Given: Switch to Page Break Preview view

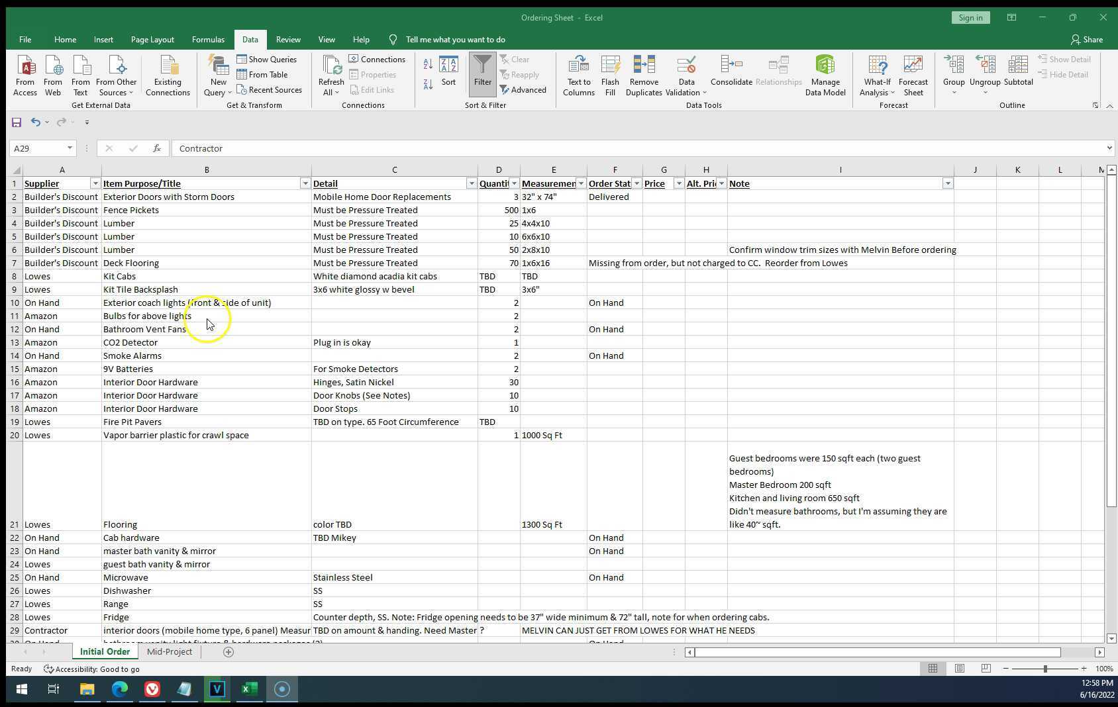Looking at the screenshot, I should 986,669.
